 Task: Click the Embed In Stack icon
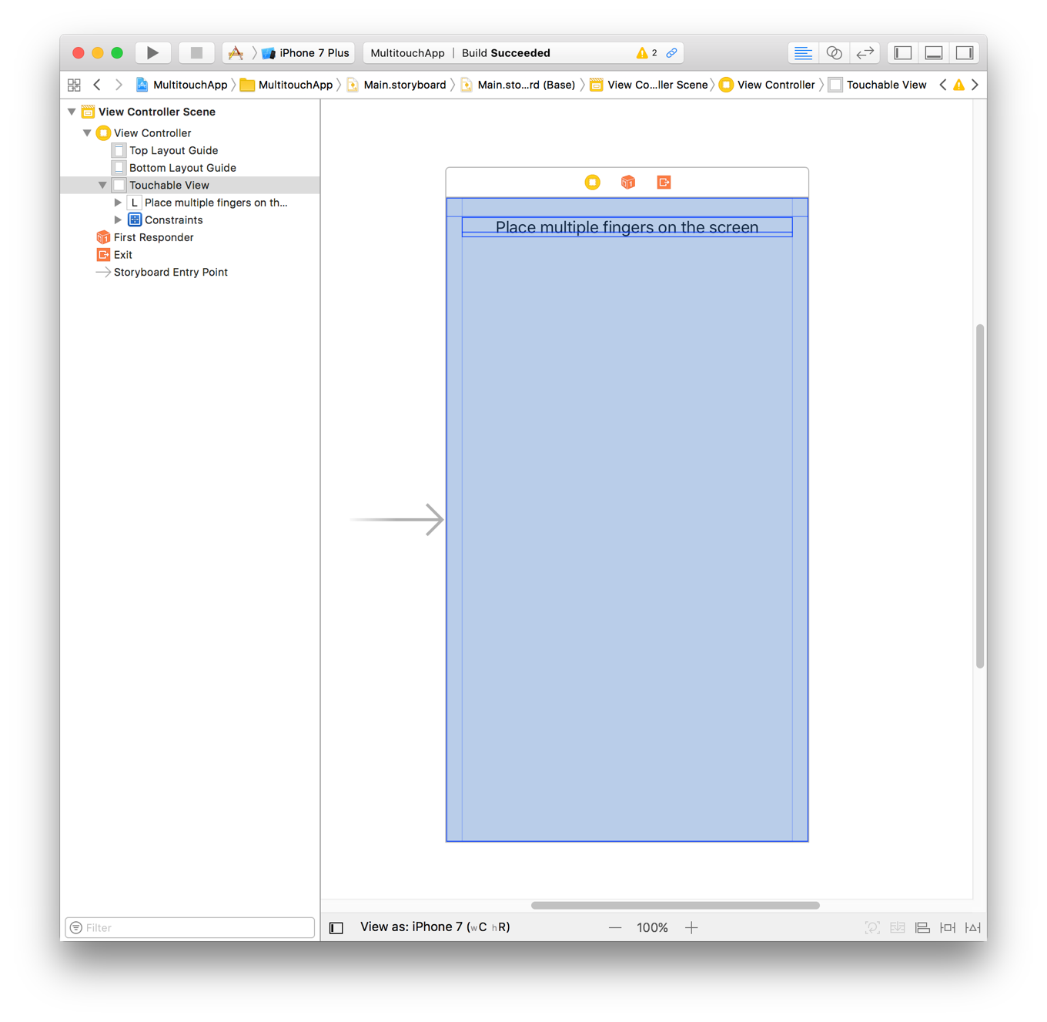click(898, 928)
